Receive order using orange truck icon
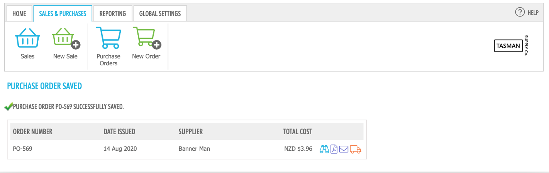Image resolution: width=549 pixels, height=173 pixels. [x=355, y=149]
